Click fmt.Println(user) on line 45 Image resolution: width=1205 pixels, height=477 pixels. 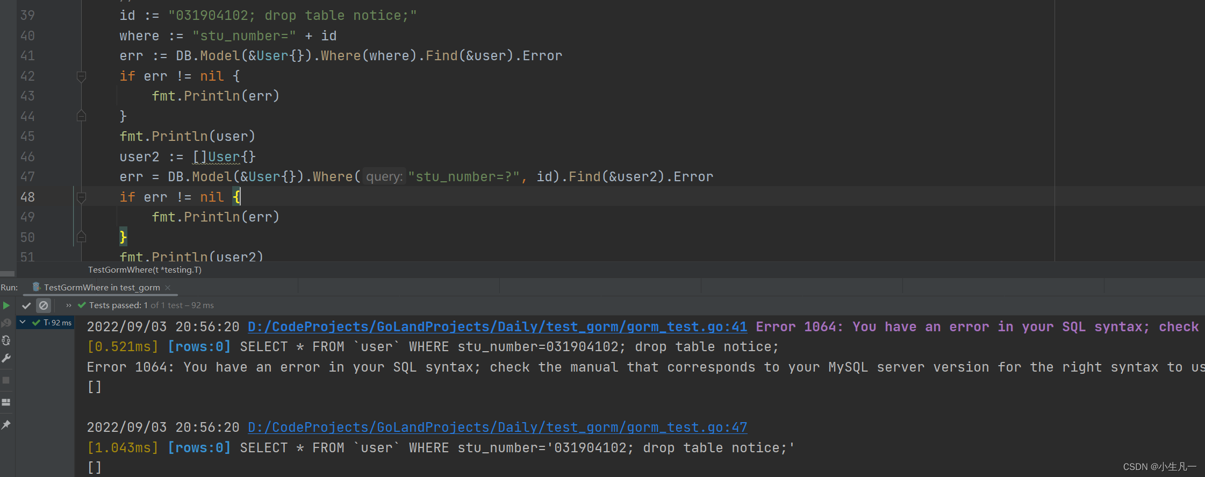[188, 137]
